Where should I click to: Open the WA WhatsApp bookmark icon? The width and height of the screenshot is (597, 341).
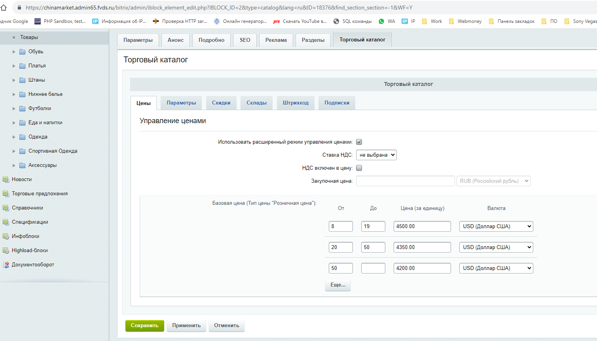point(381,21)
